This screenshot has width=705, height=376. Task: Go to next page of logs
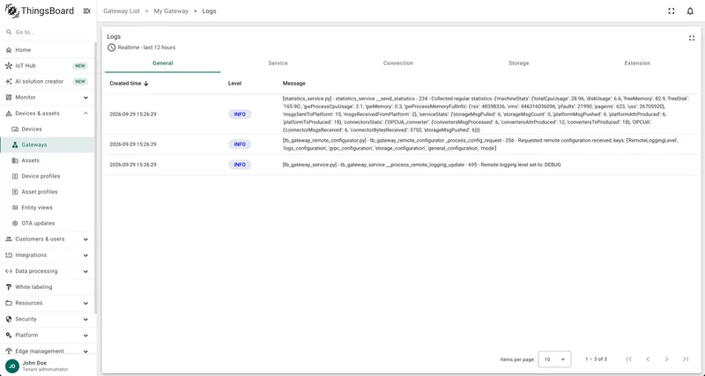pos(667,359)
